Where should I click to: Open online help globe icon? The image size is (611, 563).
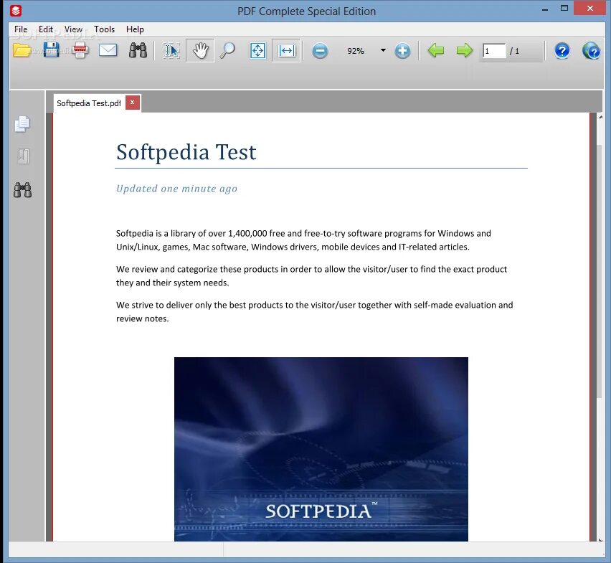(x=591, y=51)
